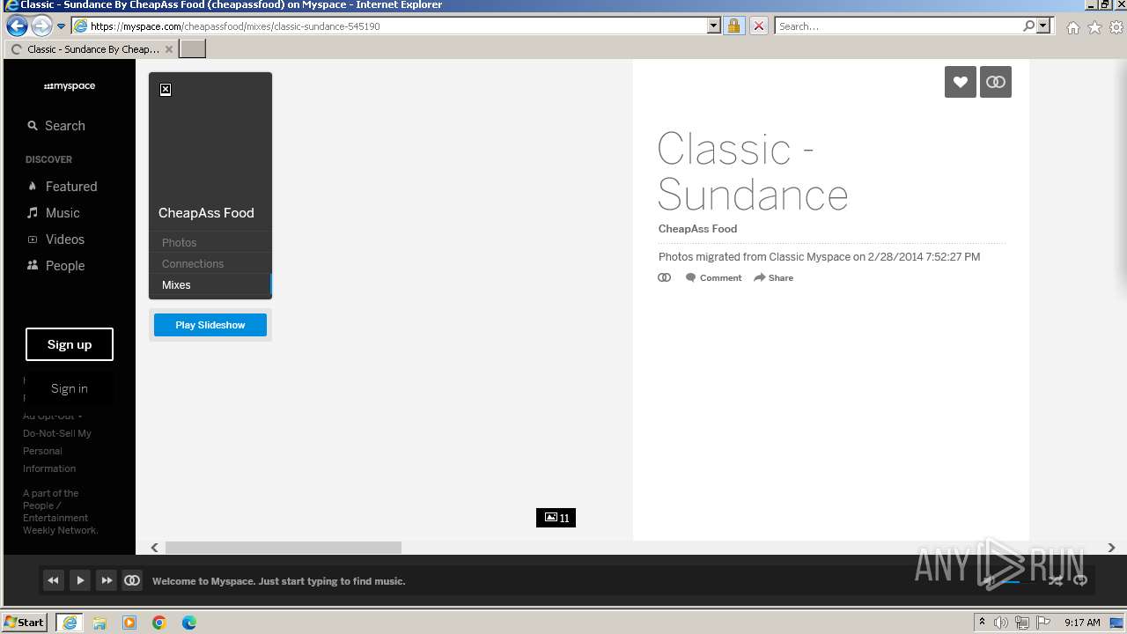
Task: Open Microsoft Edge from the taskbar
Action: pyautogui.click(x=189, y=623)
